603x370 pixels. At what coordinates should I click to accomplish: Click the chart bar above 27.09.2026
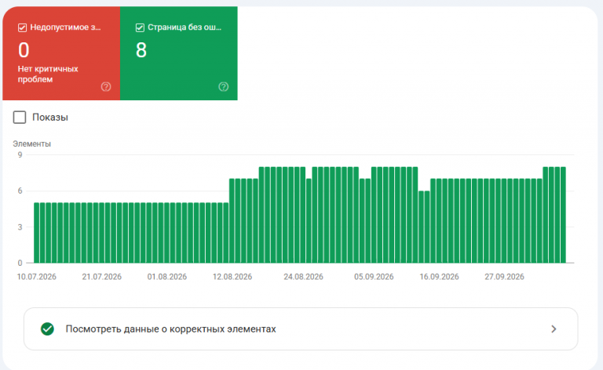point(504,221)
